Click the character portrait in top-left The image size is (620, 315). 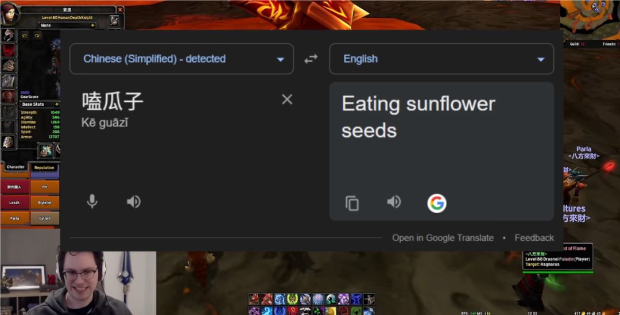[9, 14]
